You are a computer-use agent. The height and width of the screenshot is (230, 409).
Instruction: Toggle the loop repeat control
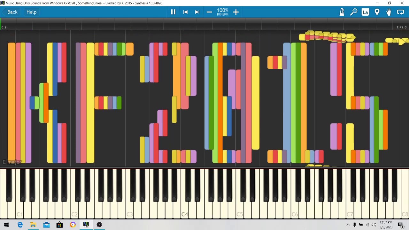[400, 12]
